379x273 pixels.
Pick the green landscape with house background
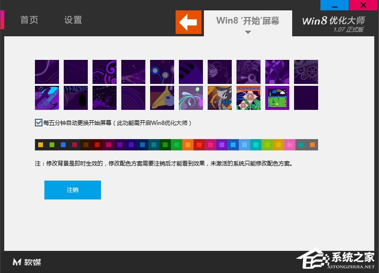(x=278, y=98)
